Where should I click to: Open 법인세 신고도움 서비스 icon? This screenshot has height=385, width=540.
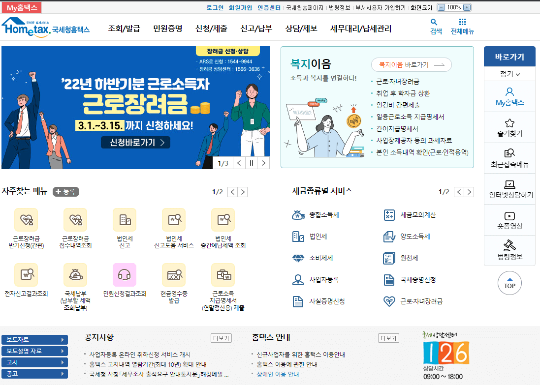point(174,219)
